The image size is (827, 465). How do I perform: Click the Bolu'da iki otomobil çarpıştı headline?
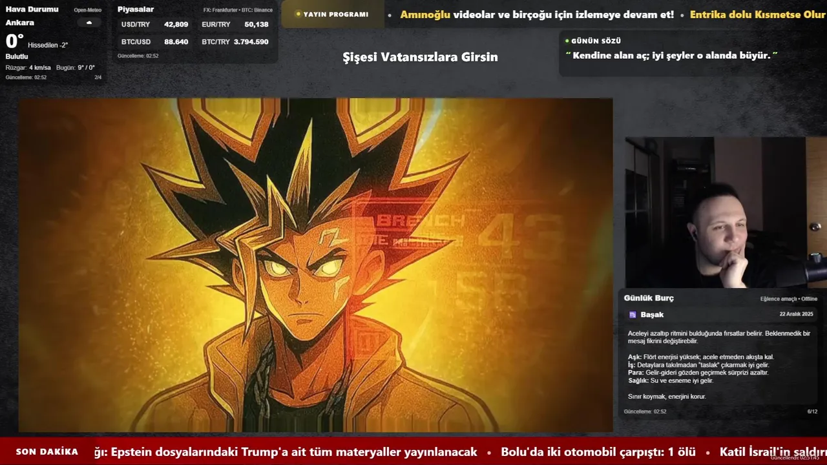(598, 452)
